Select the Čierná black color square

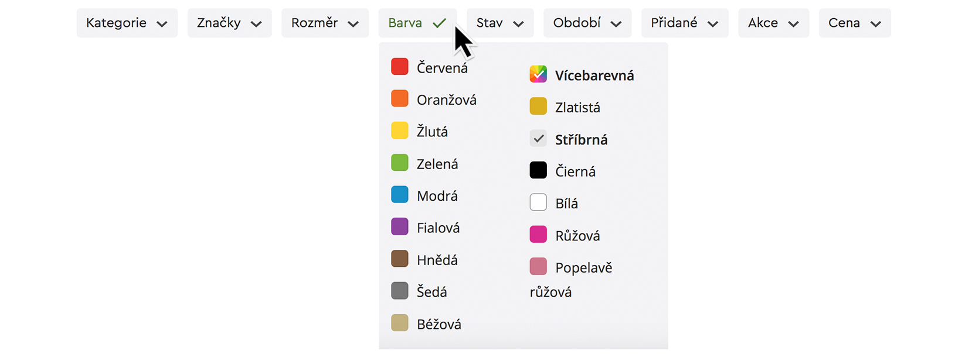[538, 170]
